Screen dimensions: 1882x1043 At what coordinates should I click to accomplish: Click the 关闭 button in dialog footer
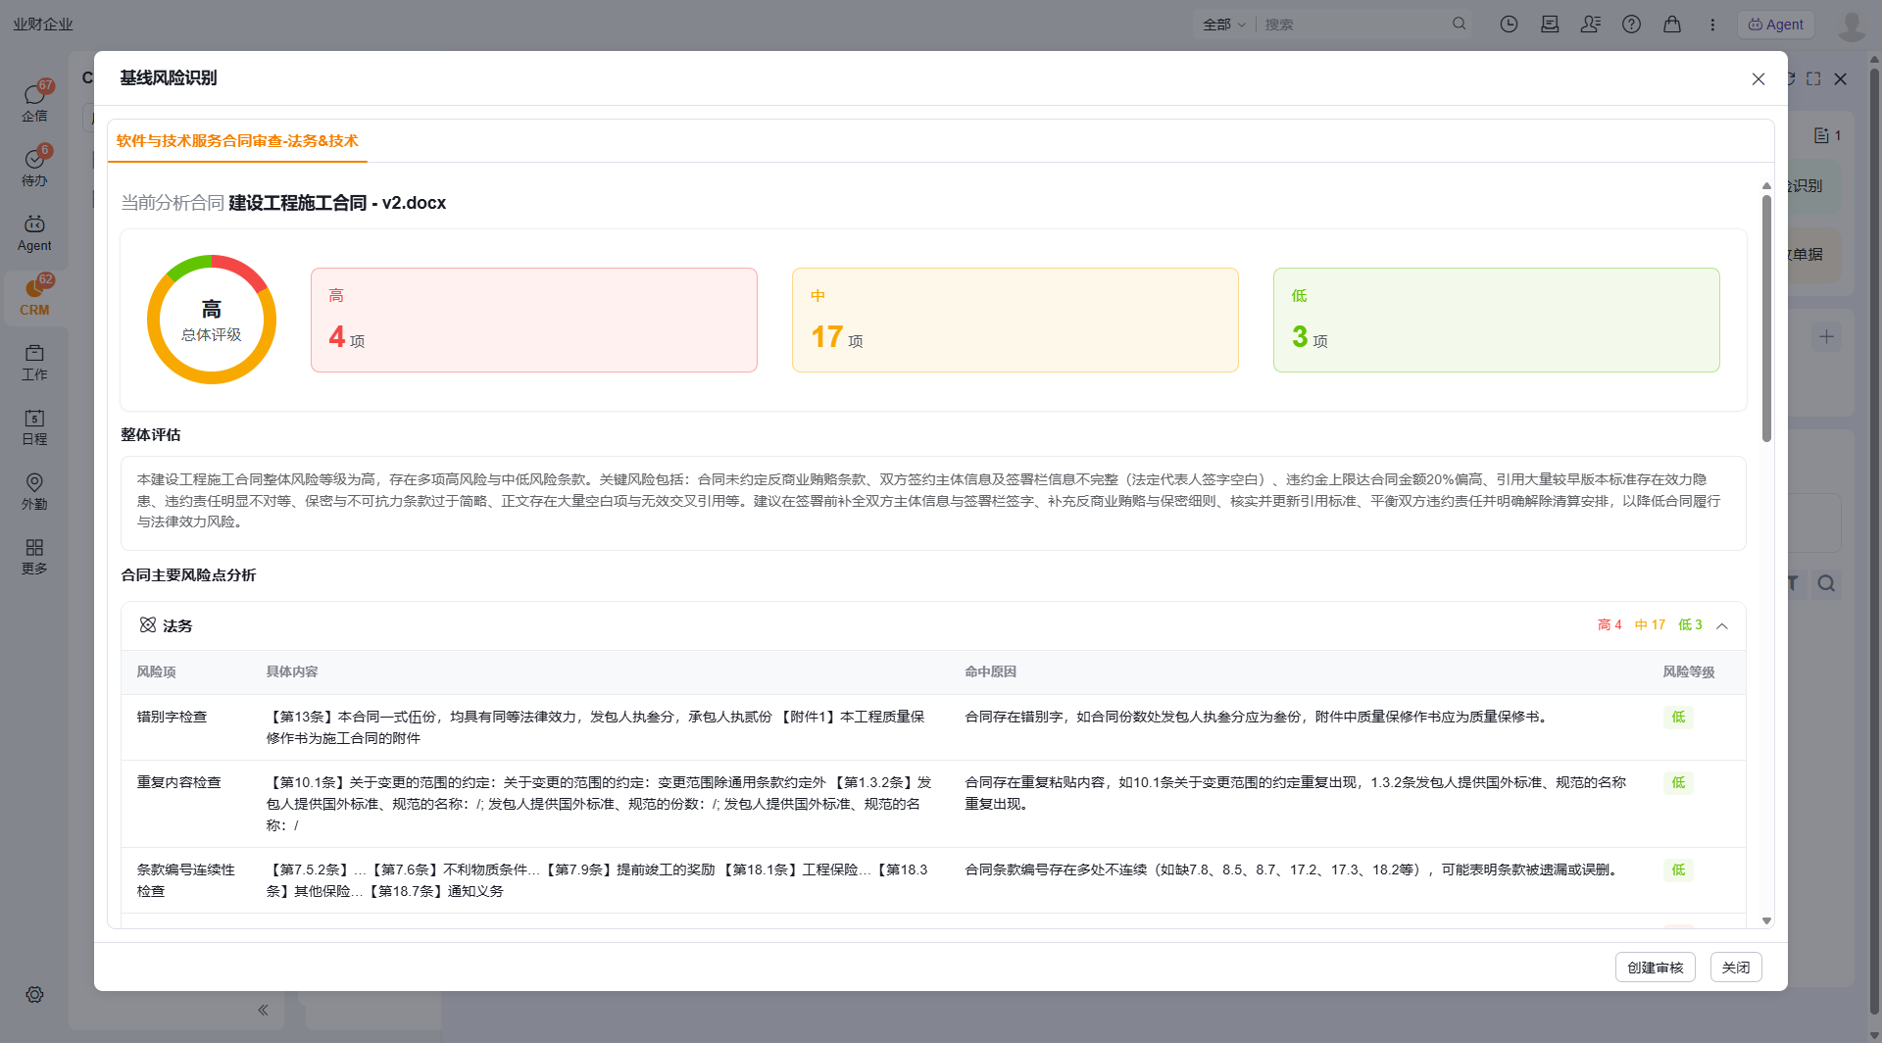click(1736, 968)
